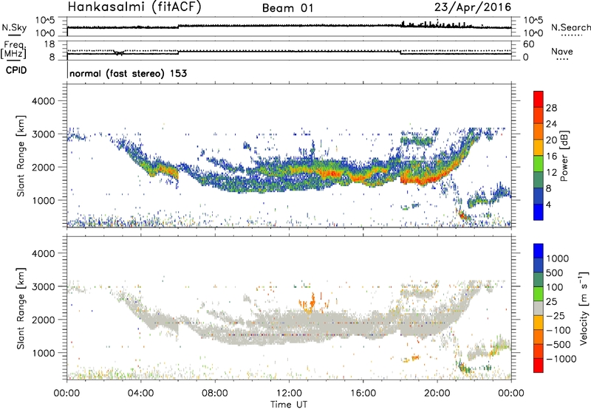The height and width of the screenshot is (409, 591).
Task: Click the 24 tick on Power scale
Action: [x=551, y=124]
